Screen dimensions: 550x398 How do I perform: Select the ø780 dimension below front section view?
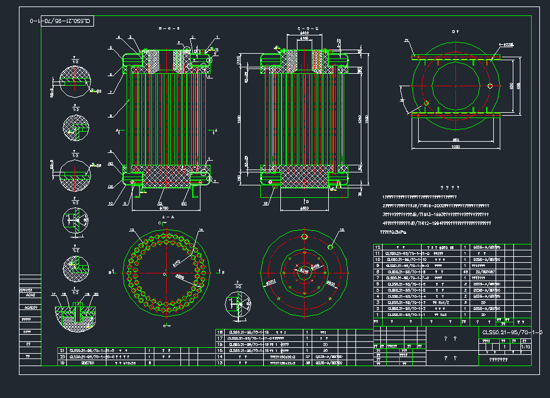pos(164,208)
